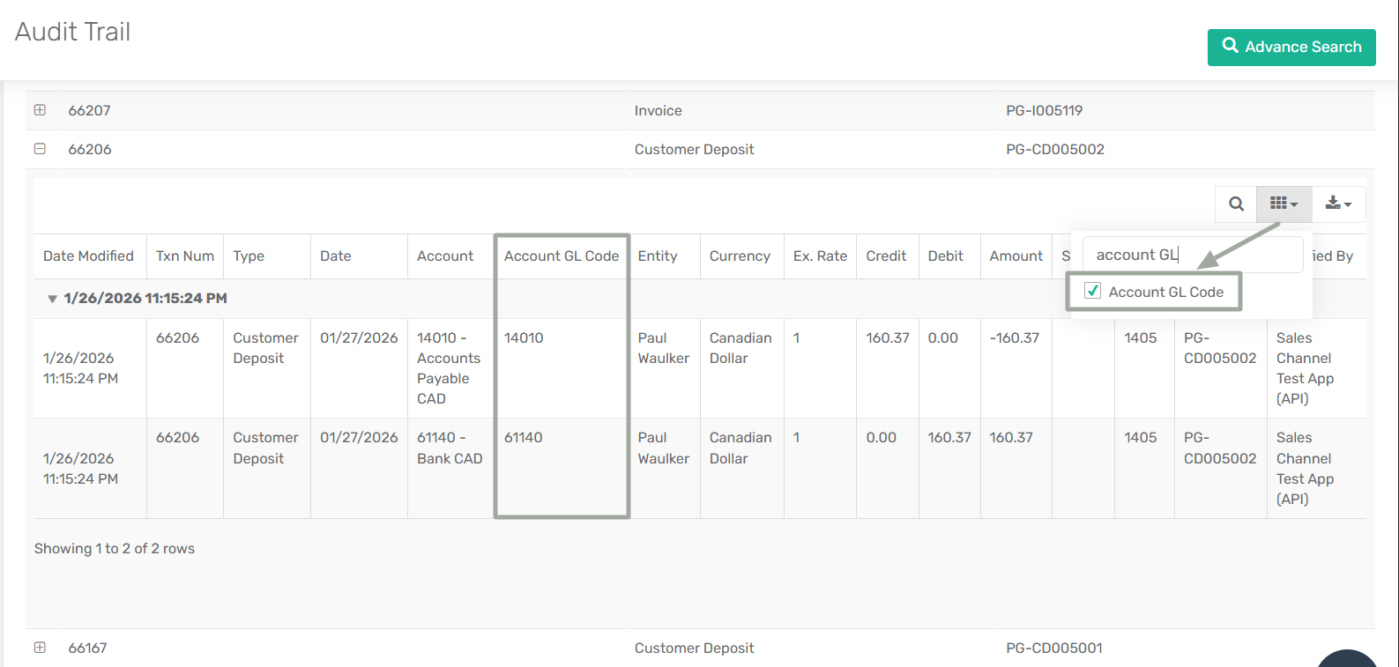This screenshot has width=1399, height=667.
Task: Click PG-I005119 invoice reference
Action: (x=1044, y=111)
